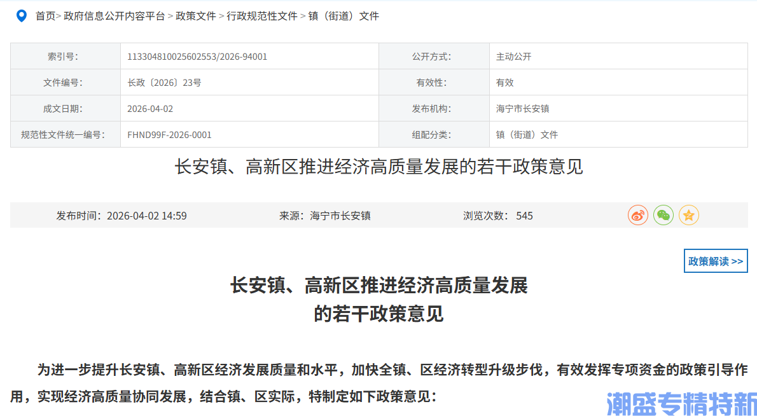Go to 首页 breadcrumb link
The width and height of the screenshot is (757, 416).
coord(45,16)
